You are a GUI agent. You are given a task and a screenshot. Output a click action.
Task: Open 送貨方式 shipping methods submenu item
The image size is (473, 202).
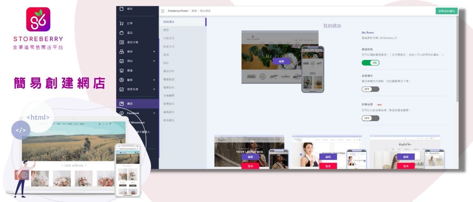(169, 47)
